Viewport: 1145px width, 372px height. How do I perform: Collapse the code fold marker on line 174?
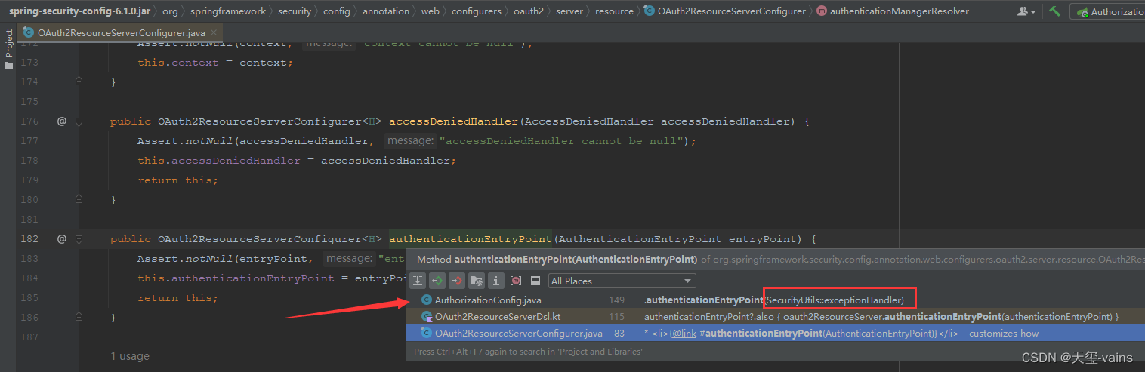(x=79, y=82)
